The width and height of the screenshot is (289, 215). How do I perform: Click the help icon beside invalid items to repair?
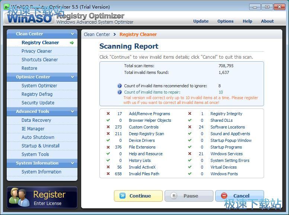pos(120,92)
